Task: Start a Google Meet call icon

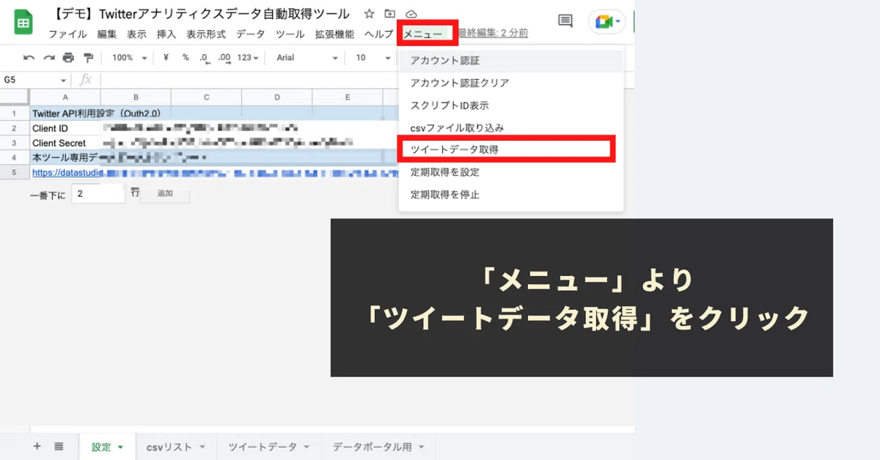Action: coord(606,22)
